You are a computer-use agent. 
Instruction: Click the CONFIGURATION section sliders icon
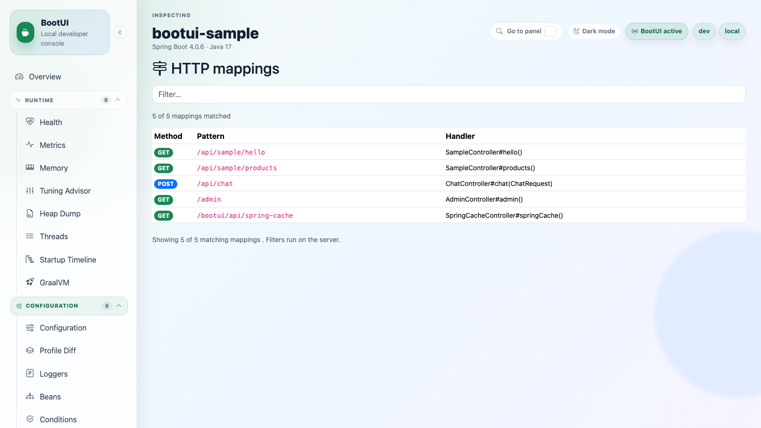point(19,306)
